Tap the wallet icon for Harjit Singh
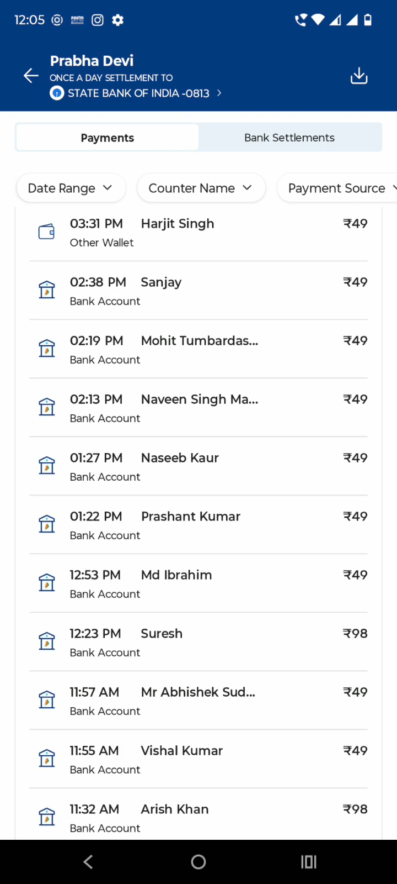 46,232
